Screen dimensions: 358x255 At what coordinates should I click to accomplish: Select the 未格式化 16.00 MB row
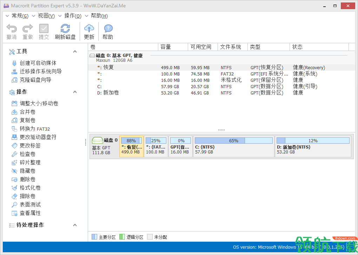coord(221,80)
